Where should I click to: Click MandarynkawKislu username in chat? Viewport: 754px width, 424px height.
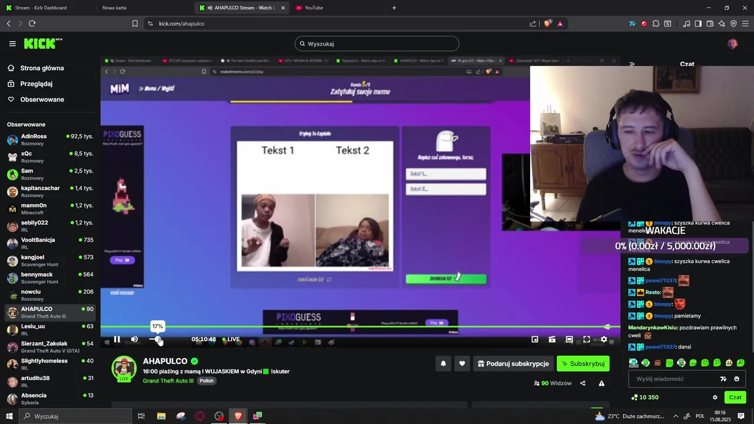click(653, 327)
